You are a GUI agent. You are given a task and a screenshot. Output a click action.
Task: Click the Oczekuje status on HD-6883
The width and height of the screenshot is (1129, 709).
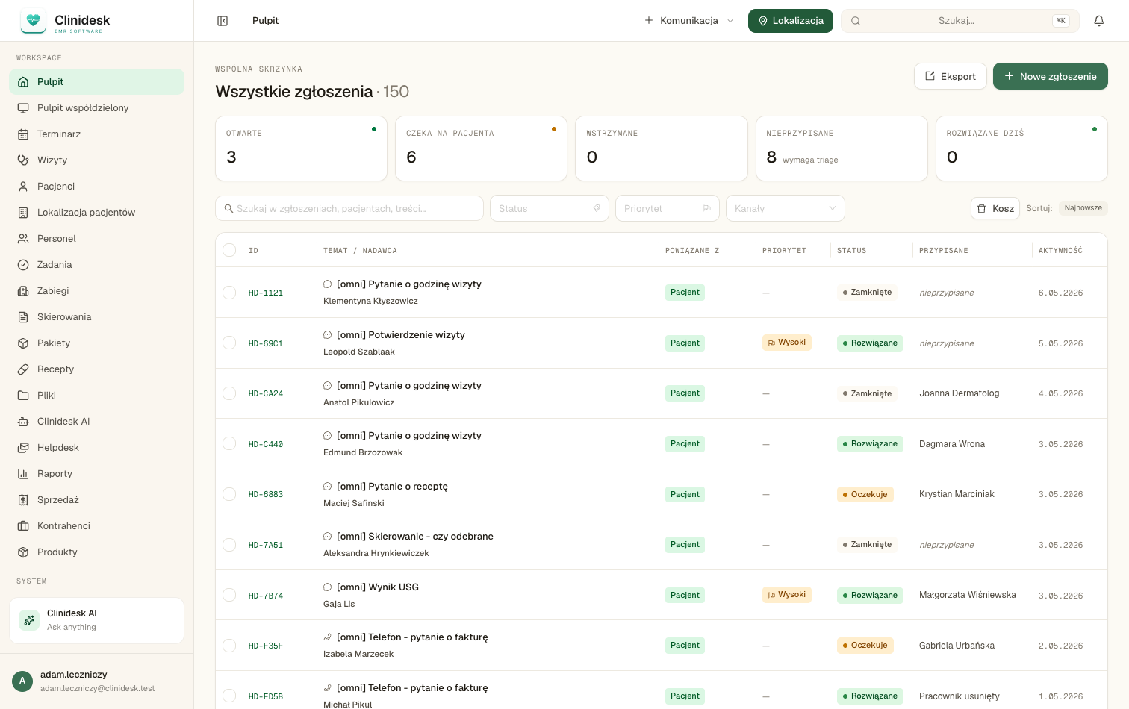(865, 494)
